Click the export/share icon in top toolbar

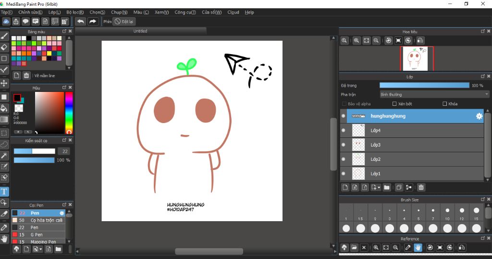pos(16,22)
